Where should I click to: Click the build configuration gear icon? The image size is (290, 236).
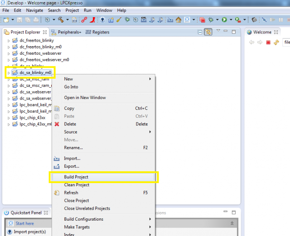(x=48, y=20)
